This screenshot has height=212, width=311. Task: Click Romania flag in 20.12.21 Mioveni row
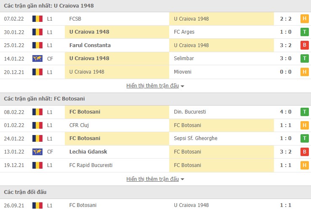point(37,72)
